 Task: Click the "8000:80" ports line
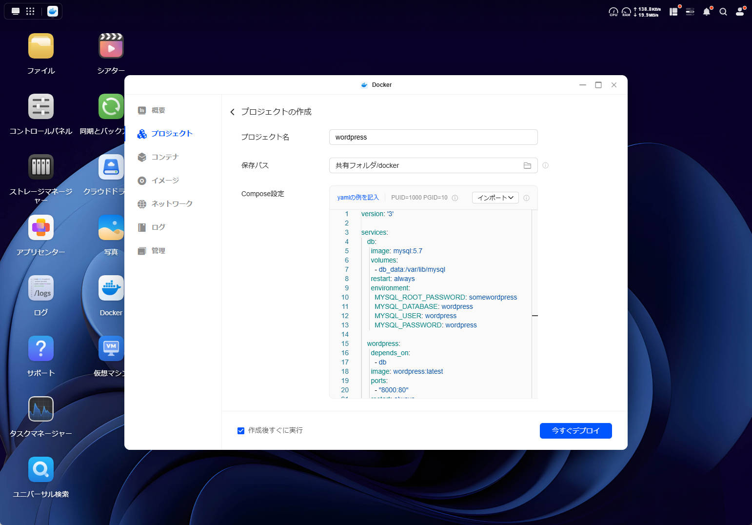(392, 390)
